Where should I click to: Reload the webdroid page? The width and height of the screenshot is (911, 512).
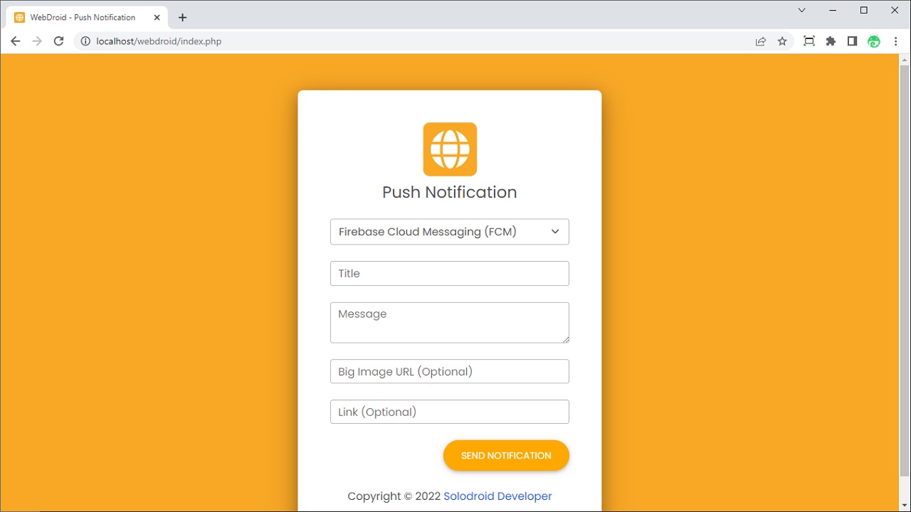pyautogui.click(x=58, y=41)
